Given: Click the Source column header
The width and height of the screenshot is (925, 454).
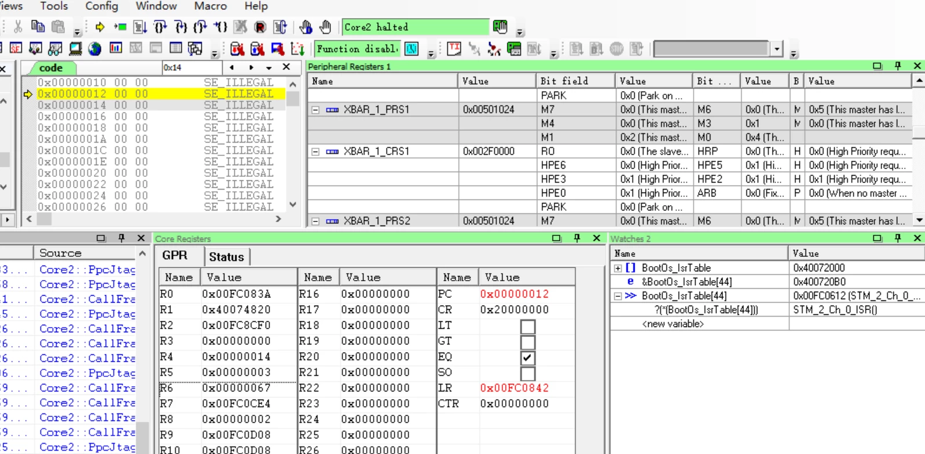Looking at the screenshot, I should pos(85,253).
